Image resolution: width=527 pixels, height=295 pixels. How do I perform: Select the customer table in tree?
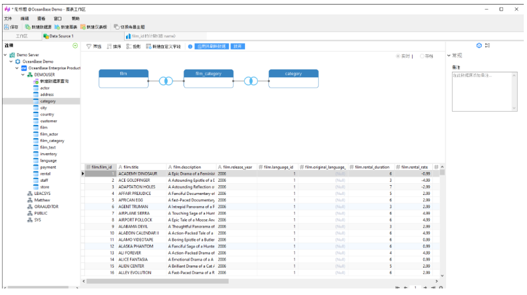click(x=48, y=121)
